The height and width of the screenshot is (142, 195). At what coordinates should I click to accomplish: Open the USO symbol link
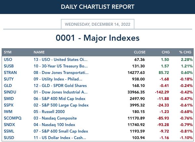[8, 60]
